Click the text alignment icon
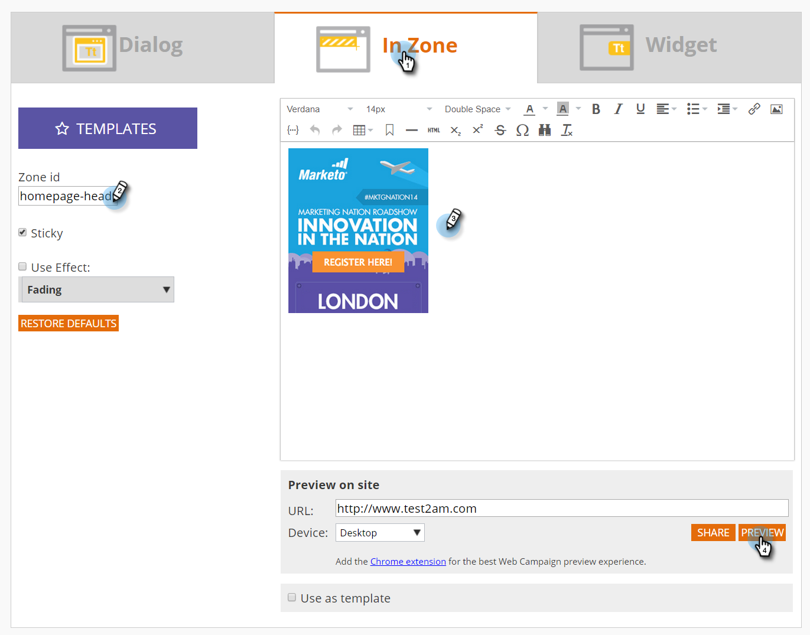The image size is (810, 635). coord(663,109)
